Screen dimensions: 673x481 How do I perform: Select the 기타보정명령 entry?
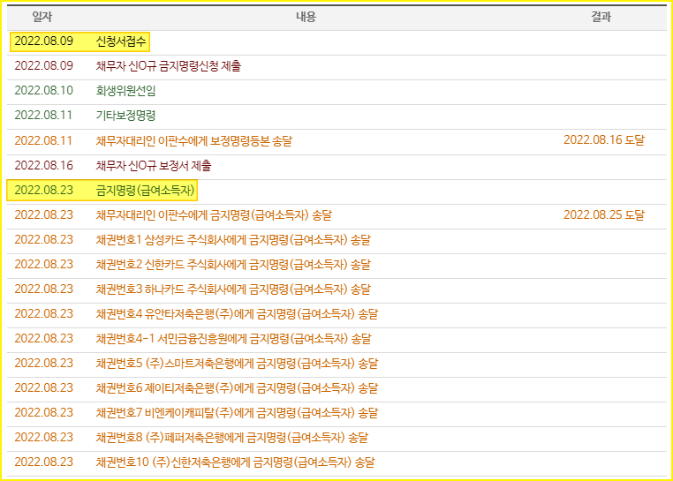(125, 116)
